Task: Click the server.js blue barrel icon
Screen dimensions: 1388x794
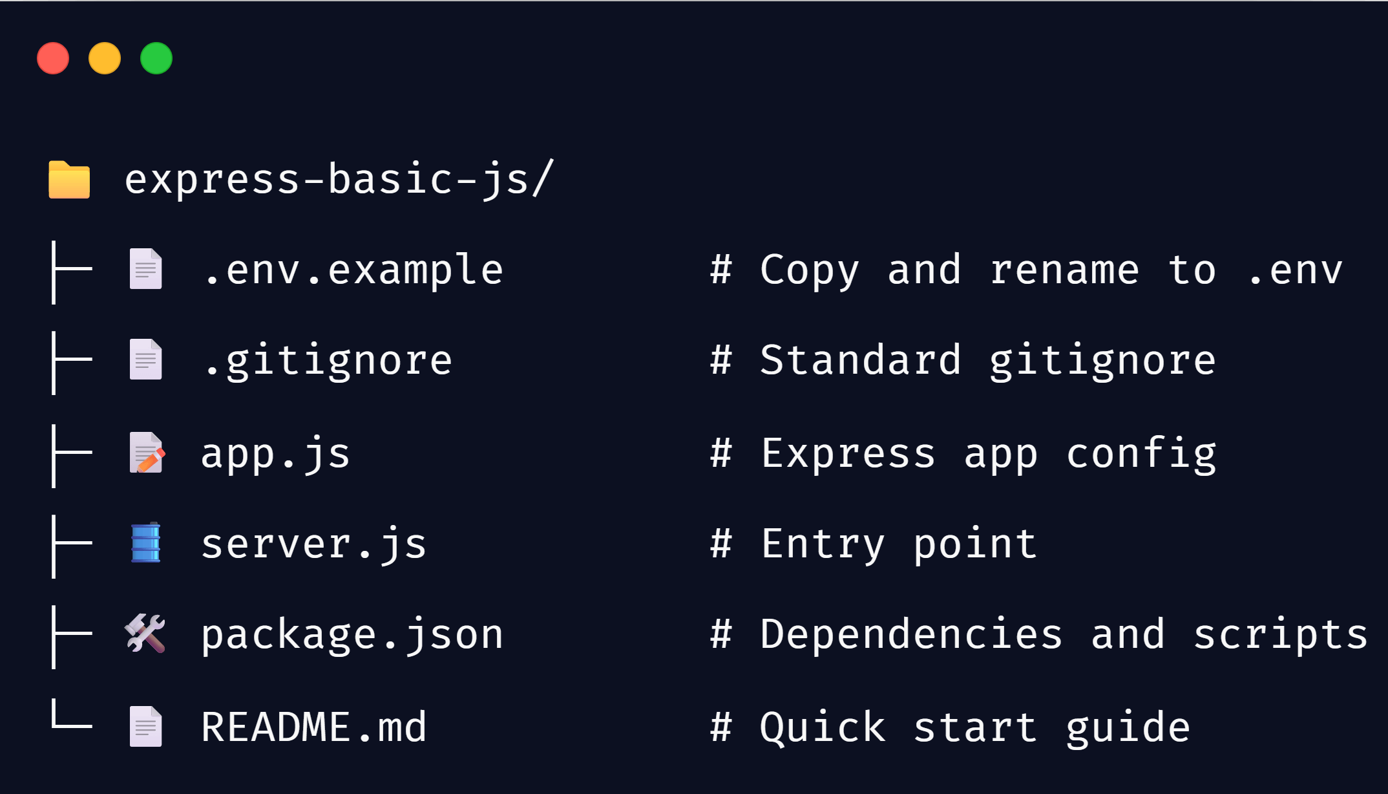Action: pyautogui.click(x=145, y=542)
